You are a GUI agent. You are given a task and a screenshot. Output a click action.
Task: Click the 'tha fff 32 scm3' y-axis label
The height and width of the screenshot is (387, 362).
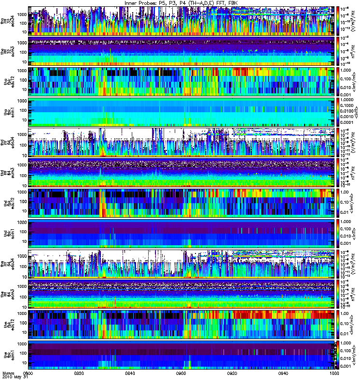(7, 51)
